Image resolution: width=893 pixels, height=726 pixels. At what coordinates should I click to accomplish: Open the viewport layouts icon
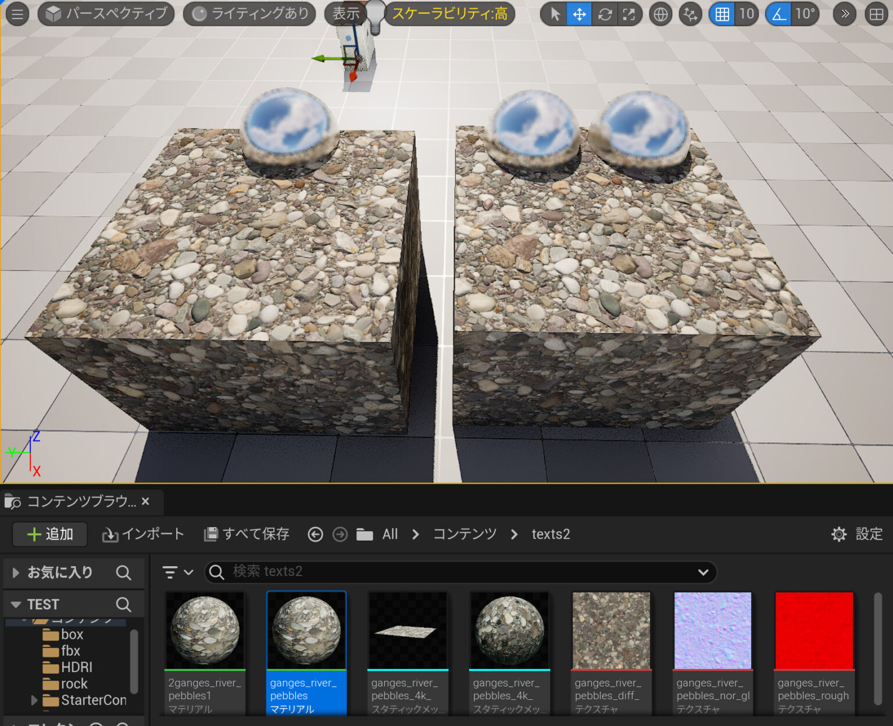875,14
